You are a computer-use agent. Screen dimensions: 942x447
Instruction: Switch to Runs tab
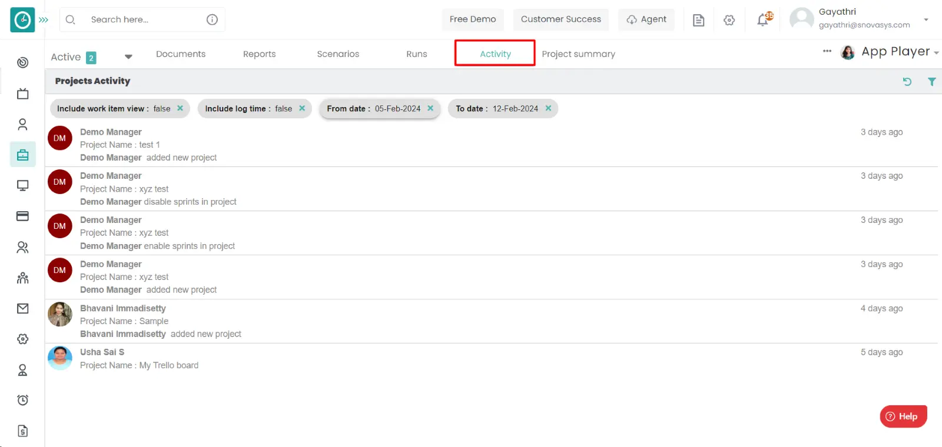click(x=417, y=54)
